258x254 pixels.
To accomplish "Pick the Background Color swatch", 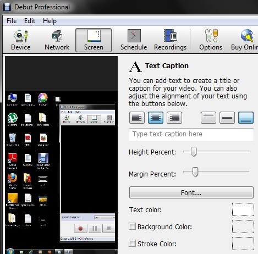I will (x=243, y=227).
